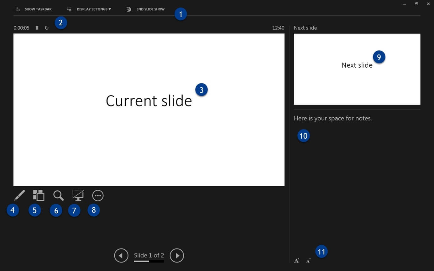Open more slide show options ellipsis
This screenshot has height=271, width=434.
pos(98,196)
